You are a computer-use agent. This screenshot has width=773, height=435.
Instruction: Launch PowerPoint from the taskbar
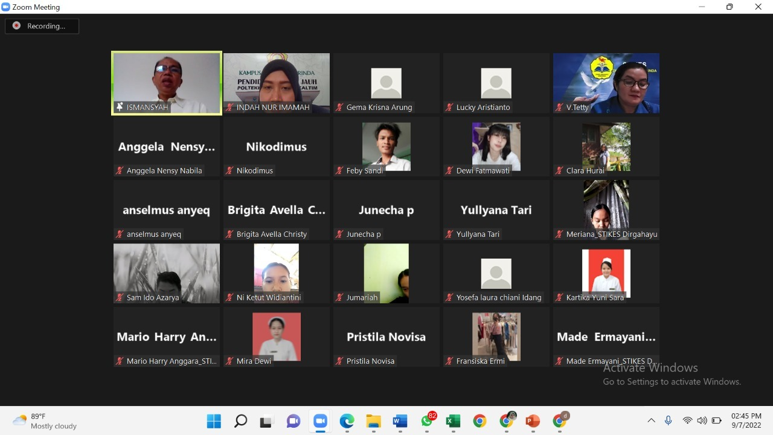[533, 420]
